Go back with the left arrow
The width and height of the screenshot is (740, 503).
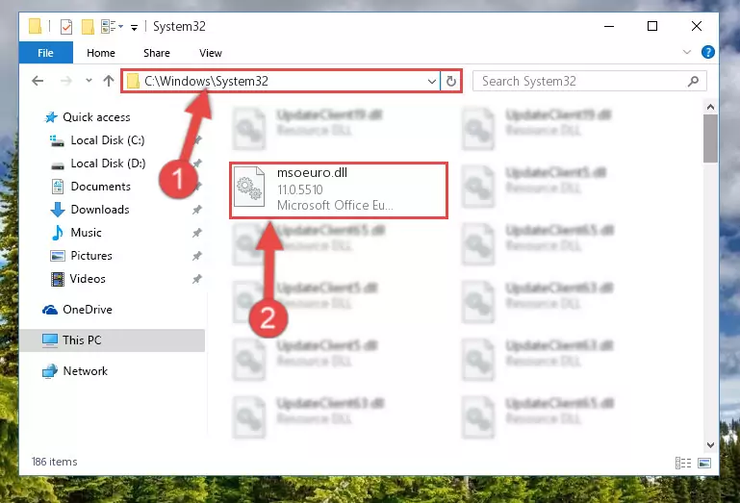coord(38,81)
